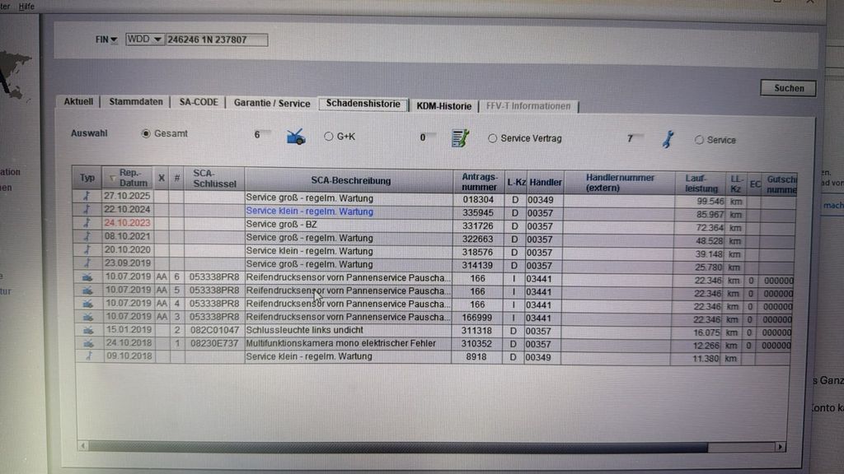Image resolution: width=844 pixels, height=474 pixels.
Task: Switch to the Aktuell tab
Action: [x=78, y=101]
